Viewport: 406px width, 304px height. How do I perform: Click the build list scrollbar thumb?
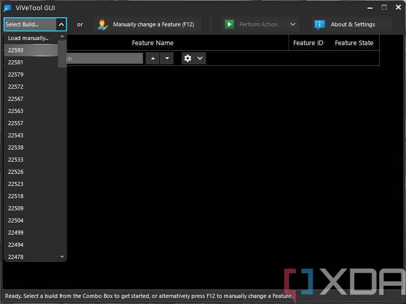(62, 54)
